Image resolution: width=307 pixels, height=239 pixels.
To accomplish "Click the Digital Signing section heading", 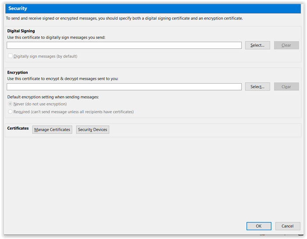I will pyautogui.click(x=21, y=31).
